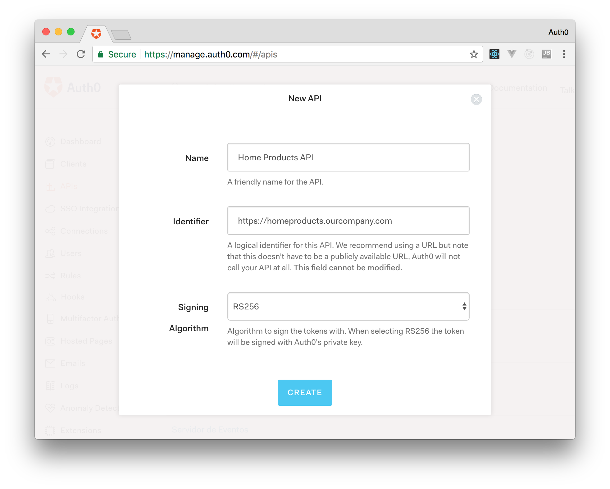
Task: Click the Name input field
Action: point(348,157)
